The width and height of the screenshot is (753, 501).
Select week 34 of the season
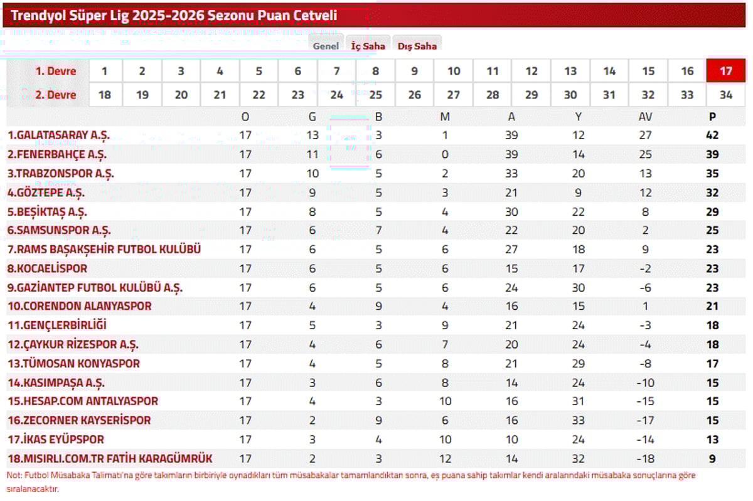726,95
